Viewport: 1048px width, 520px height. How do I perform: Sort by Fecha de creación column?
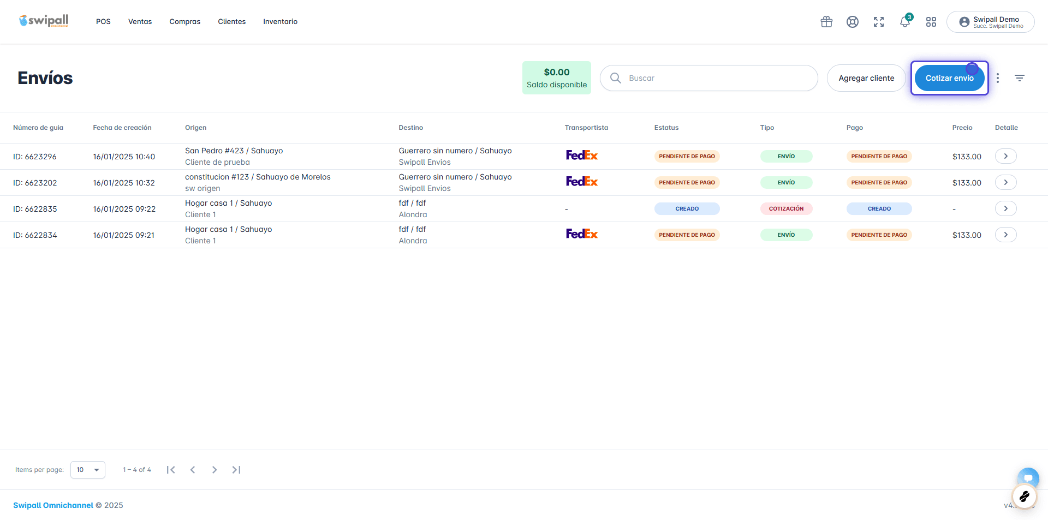tap(122, 128)
